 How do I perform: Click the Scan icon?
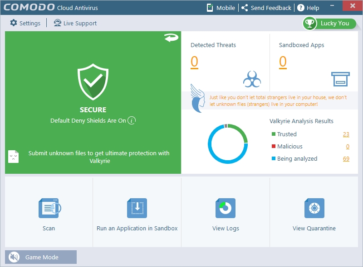click(x=49, y=208)
